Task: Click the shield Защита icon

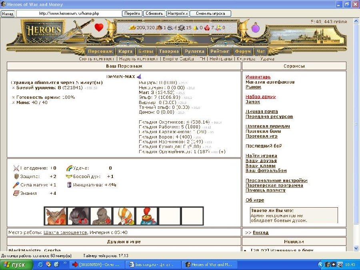Action: 16,176
